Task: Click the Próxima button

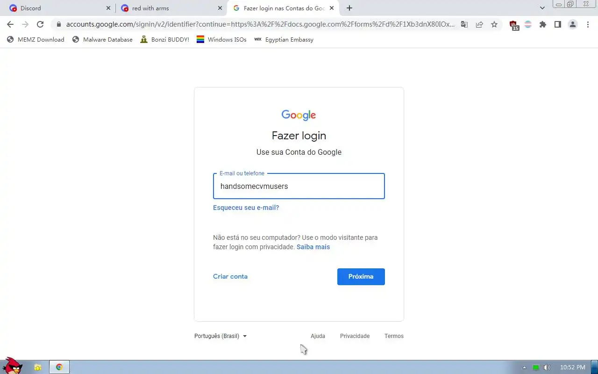Action: [x=361, y=277]
